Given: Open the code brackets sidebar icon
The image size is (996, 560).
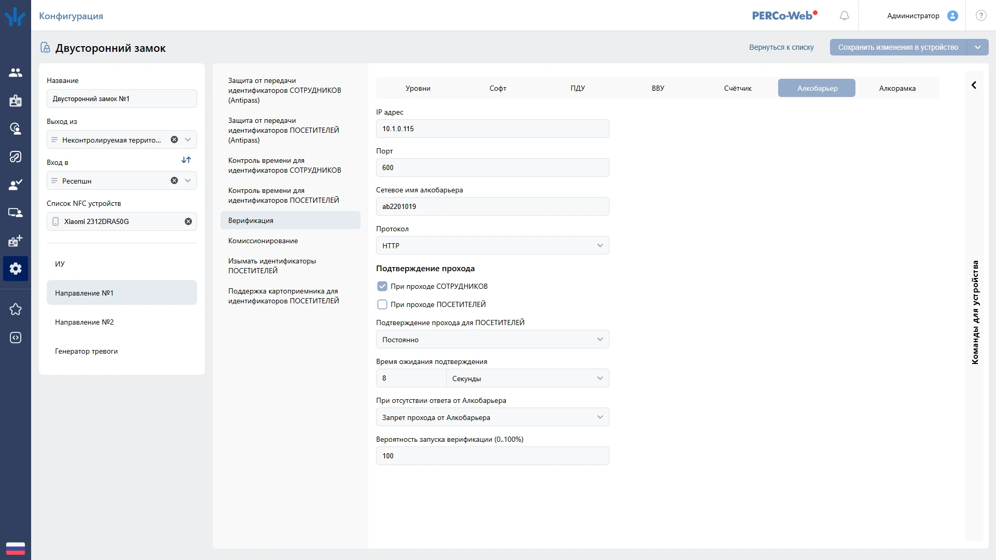Looking at the screenshot, I should click(x=16, y=338).
